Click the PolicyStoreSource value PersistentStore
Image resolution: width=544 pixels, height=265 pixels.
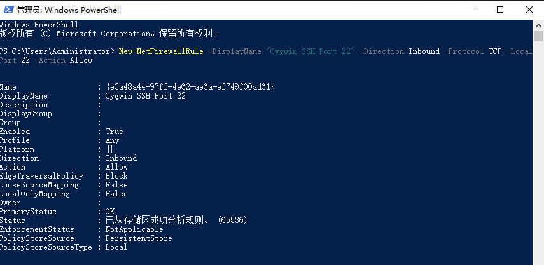coord(139,238)
